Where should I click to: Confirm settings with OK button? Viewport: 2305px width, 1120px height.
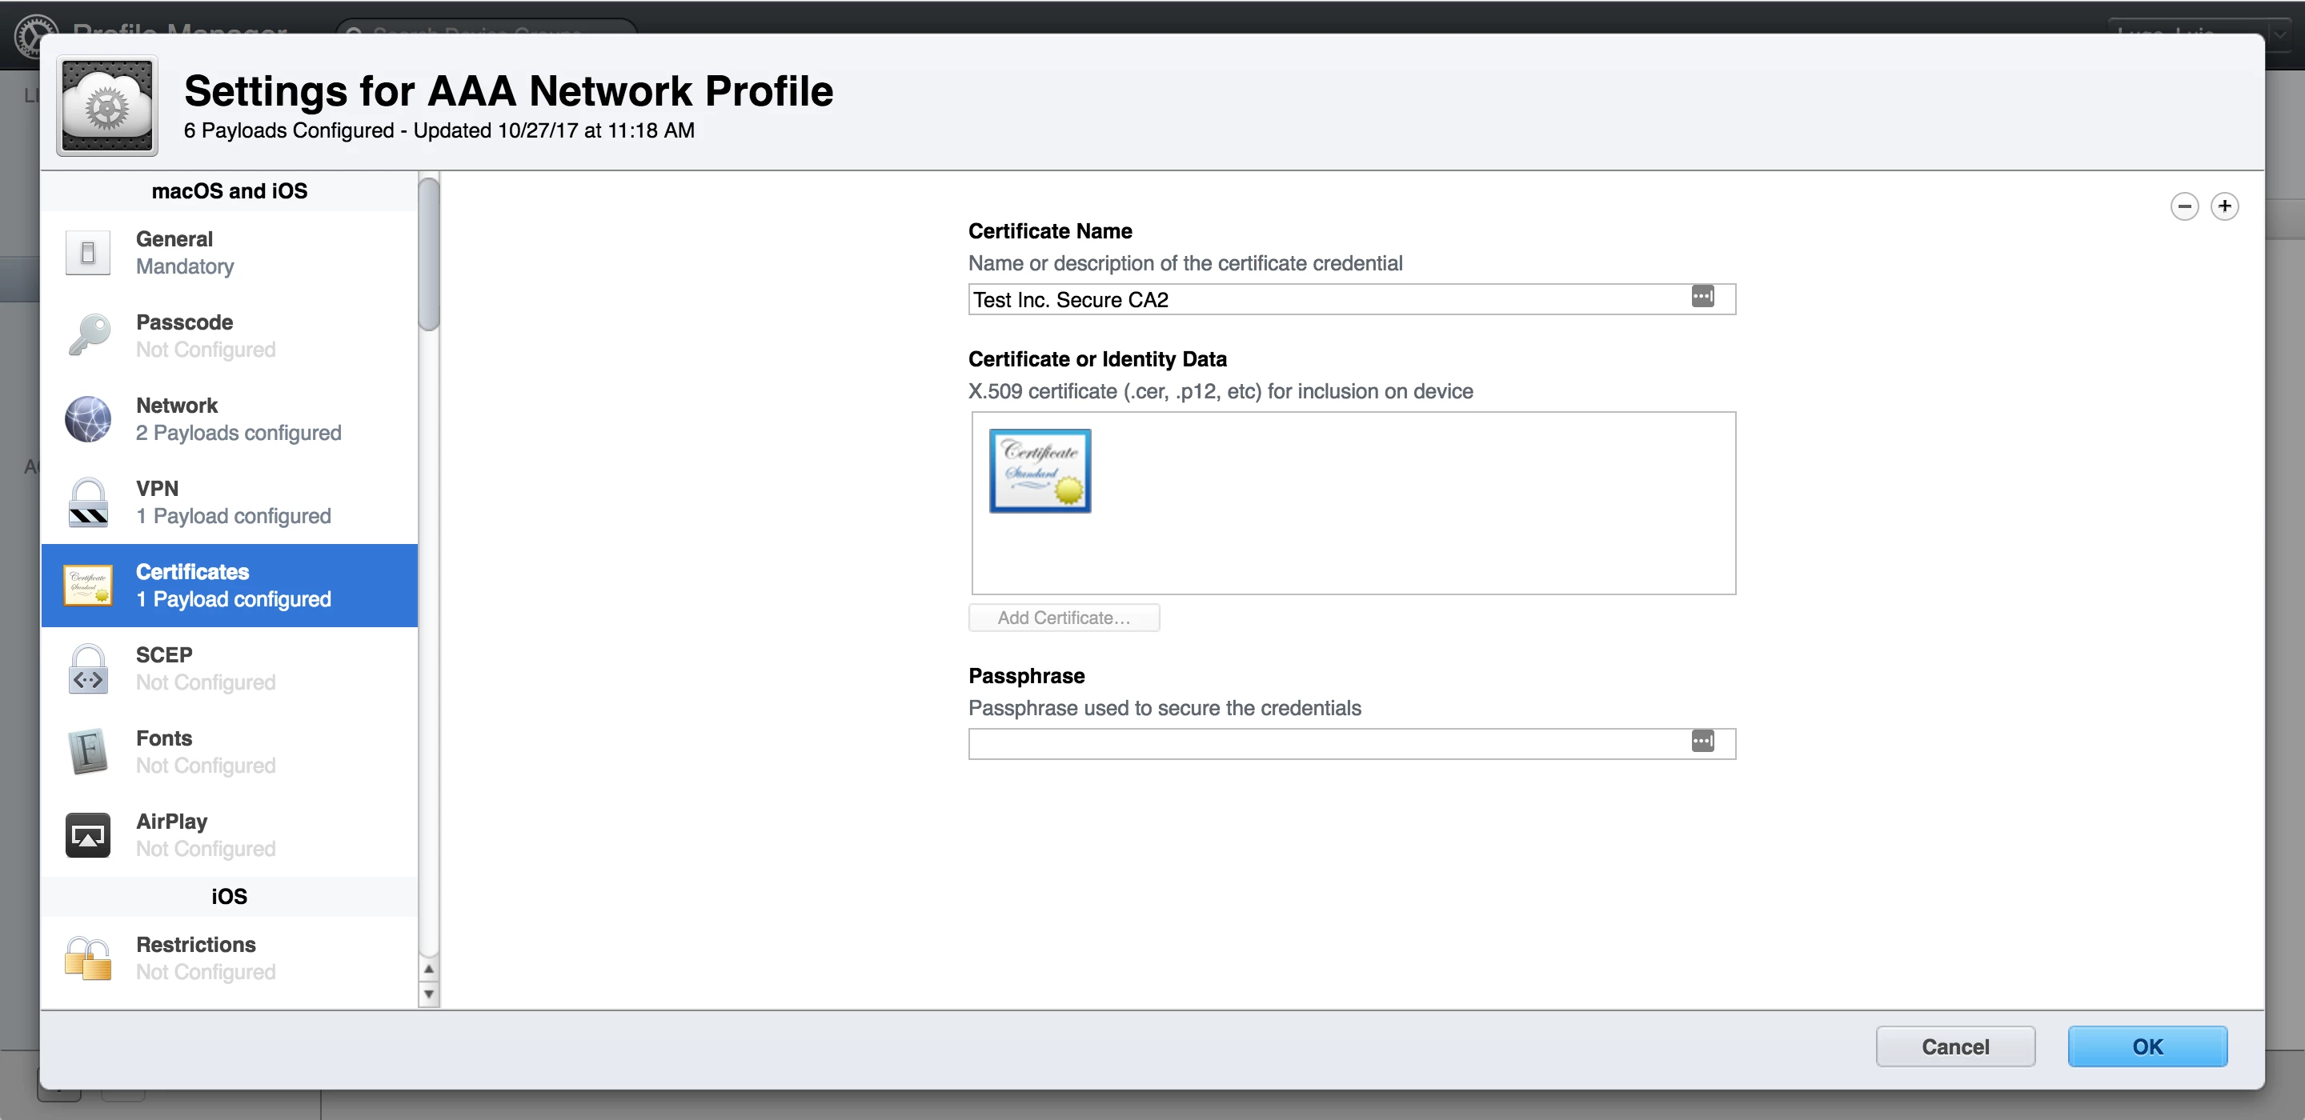click(x=2147, y=1046)
